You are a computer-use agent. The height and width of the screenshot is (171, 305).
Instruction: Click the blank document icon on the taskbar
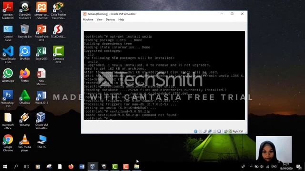(x=60, y=167)
